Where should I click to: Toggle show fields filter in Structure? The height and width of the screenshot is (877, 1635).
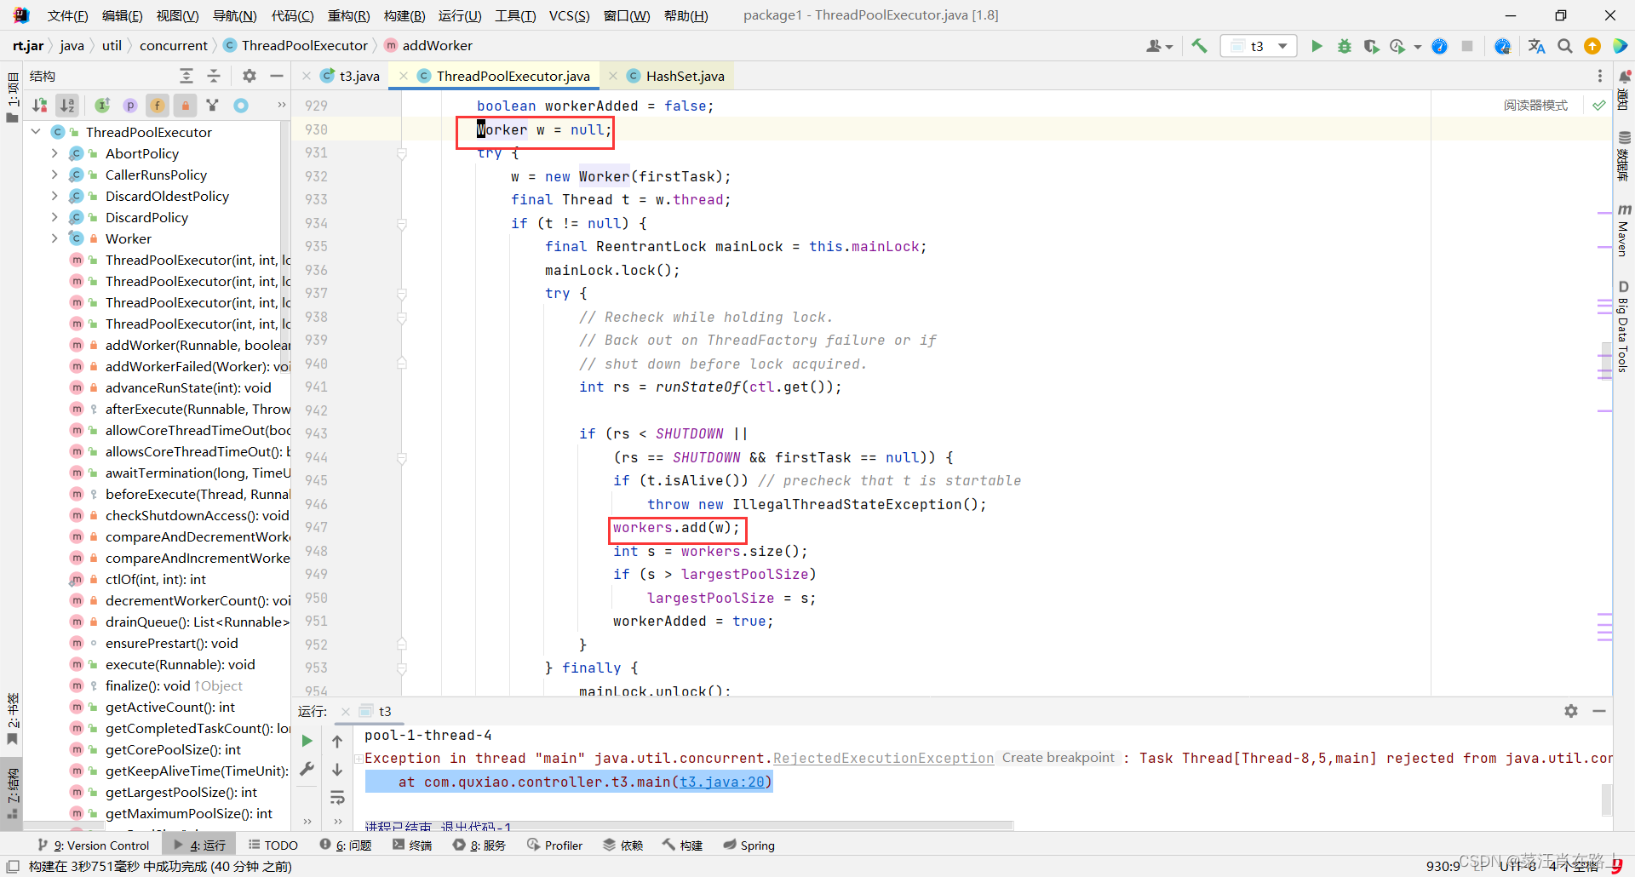tap(158, 105)
